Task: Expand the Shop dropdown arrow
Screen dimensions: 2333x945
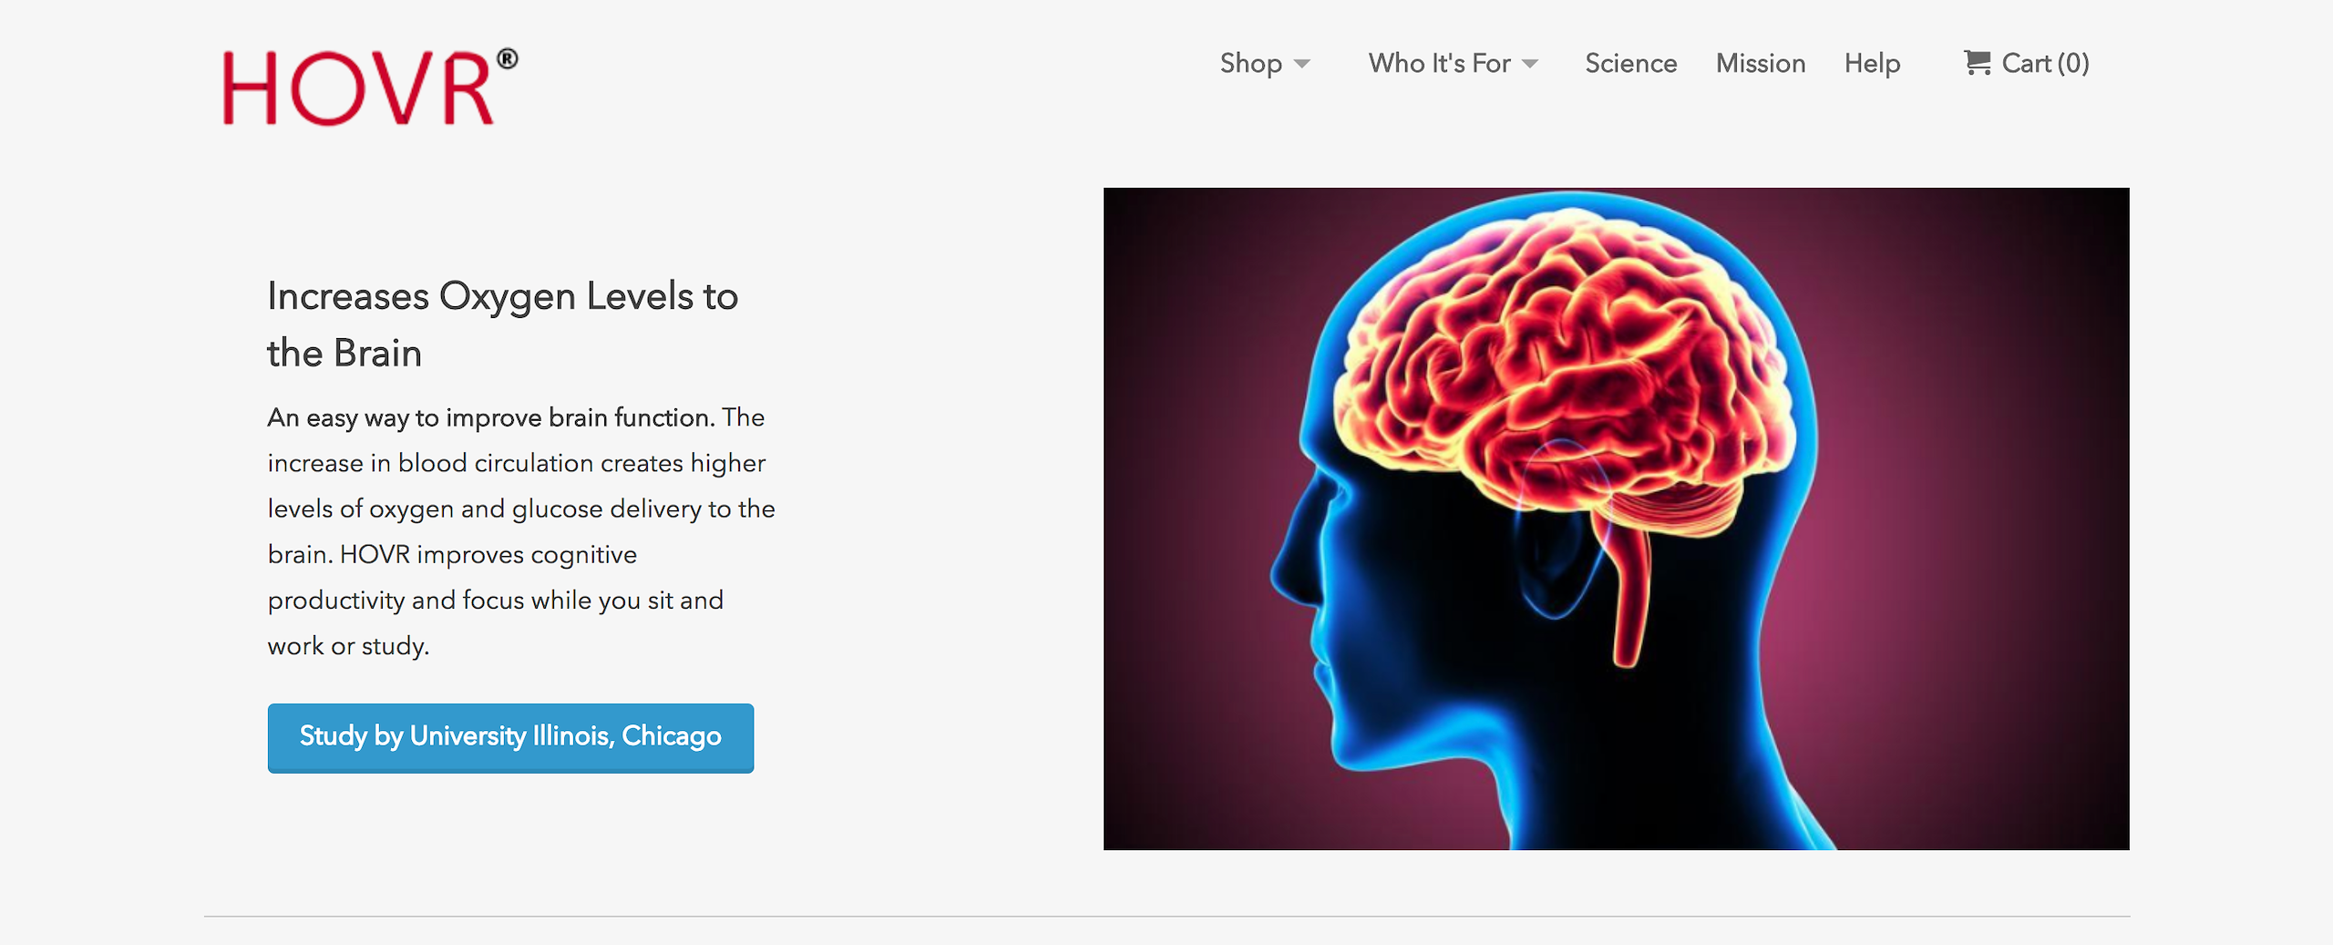Action: 1302,64
